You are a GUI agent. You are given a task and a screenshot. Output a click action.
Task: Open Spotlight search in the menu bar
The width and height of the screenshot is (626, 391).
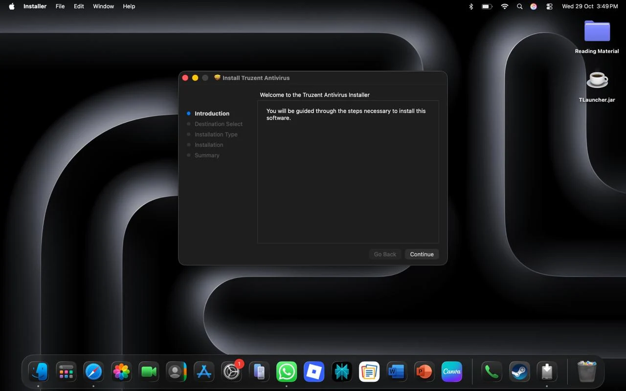pos(519,6)
